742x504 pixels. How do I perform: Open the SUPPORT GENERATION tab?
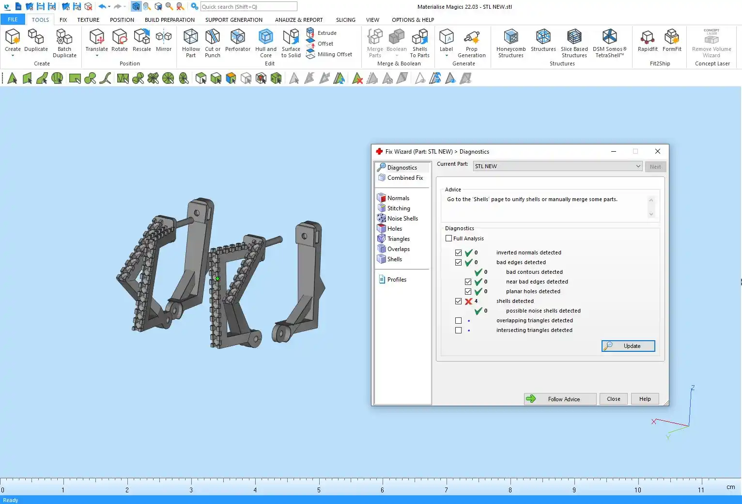coord(233,20)
